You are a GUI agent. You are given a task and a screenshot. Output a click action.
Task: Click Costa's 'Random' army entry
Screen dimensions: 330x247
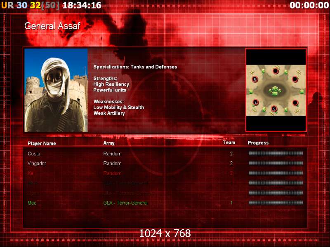click(112, 154)
